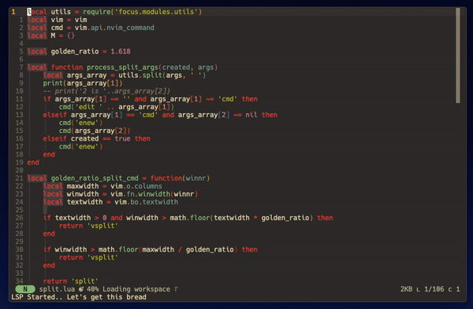Click the spinner icon after Loading workspace
Viewport: 473px width, 309px height.
pyautogui.click(x=177, y=289)
